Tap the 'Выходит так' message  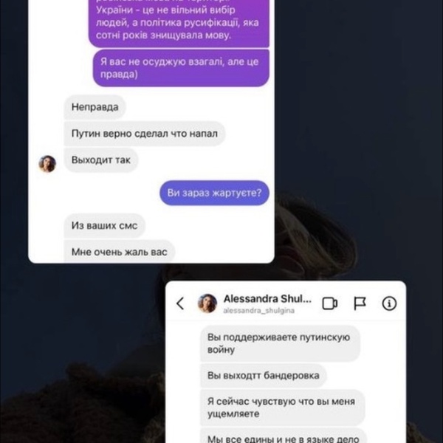101,160
